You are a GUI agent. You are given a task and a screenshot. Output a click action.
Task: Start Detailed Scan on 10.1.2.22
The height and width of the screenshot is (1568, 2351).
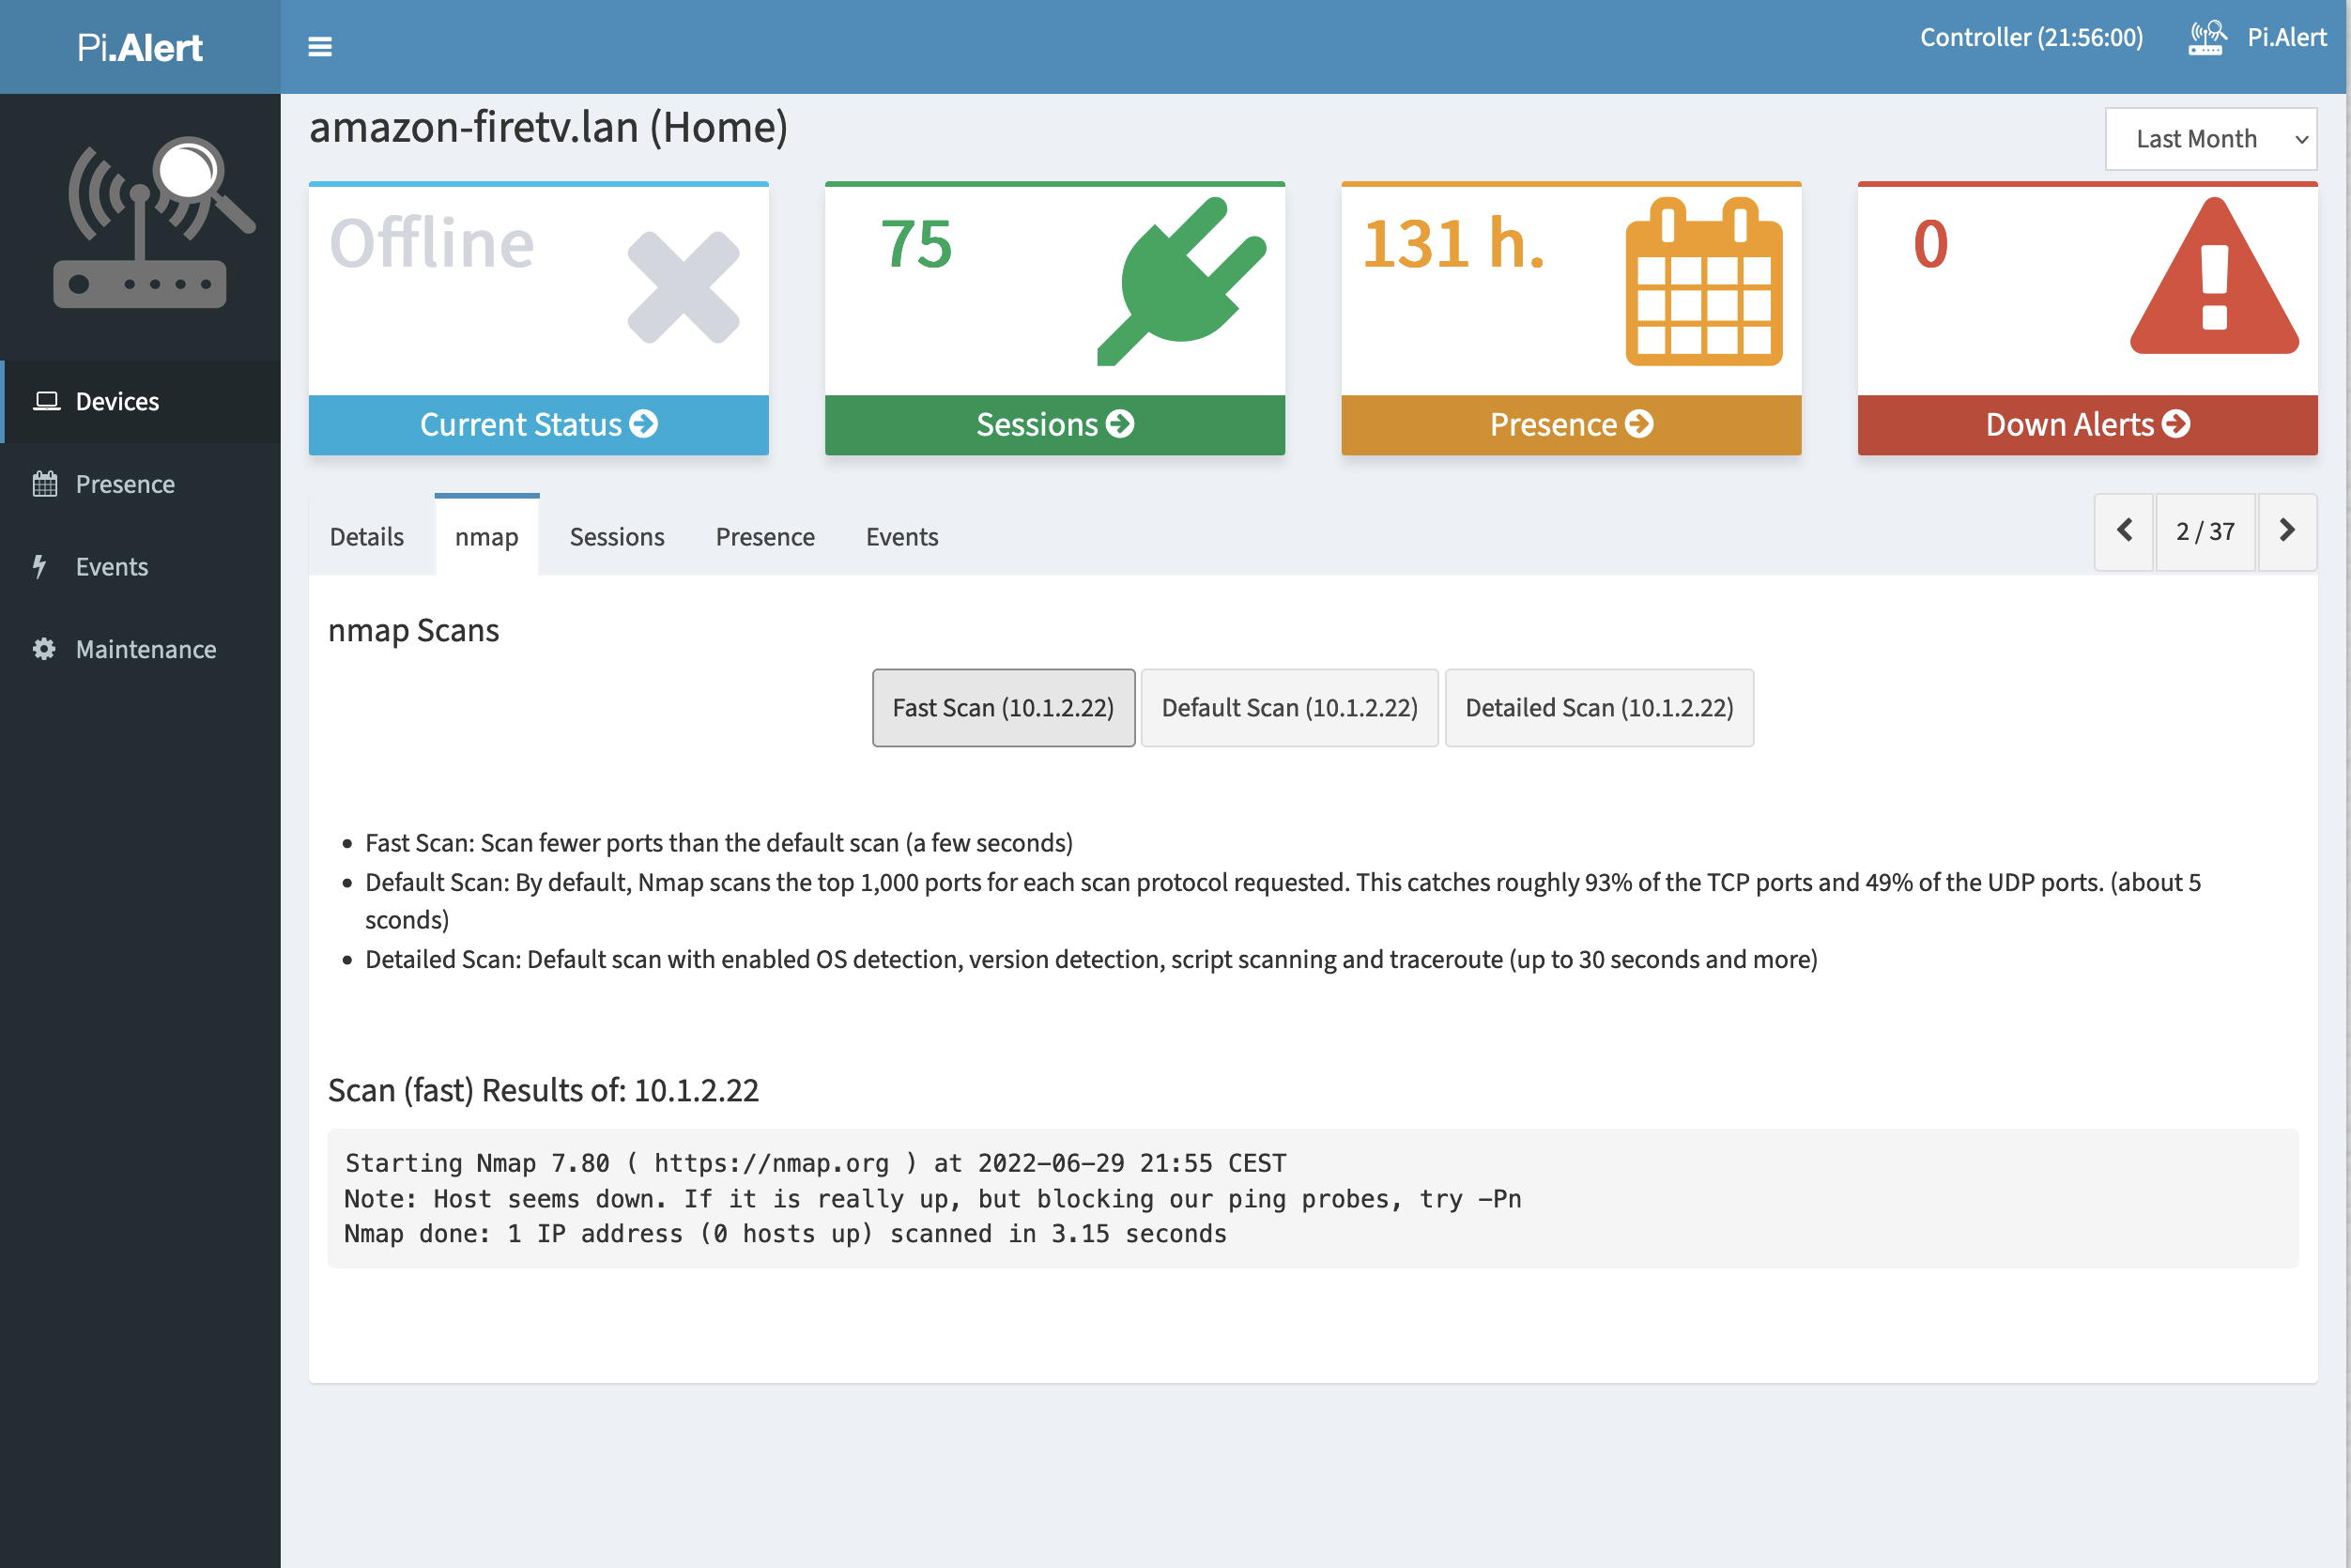(x=1598, y=708)
